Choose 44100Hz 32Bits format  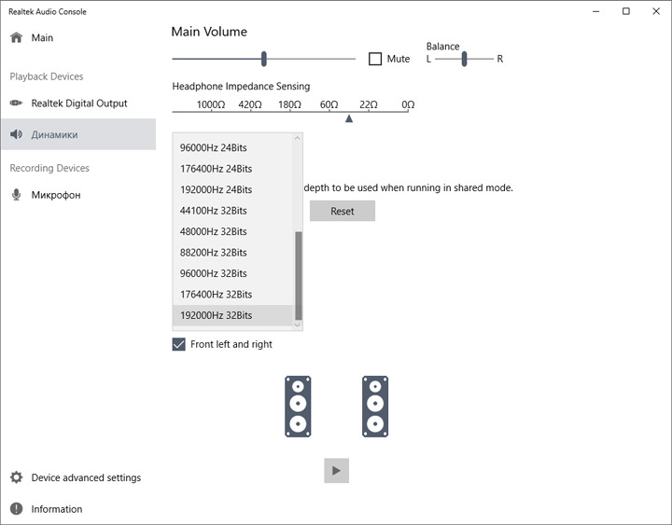tap(232, 211)
